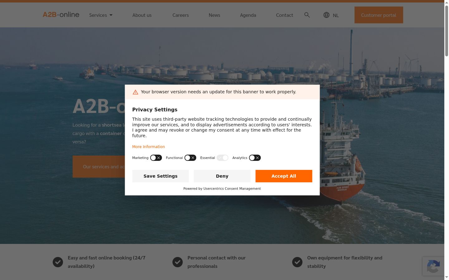Image resolution: width=449 pixels, height=280 pixels.
Task: Click checkmark icon beside online booking
Action: (58, 262)
